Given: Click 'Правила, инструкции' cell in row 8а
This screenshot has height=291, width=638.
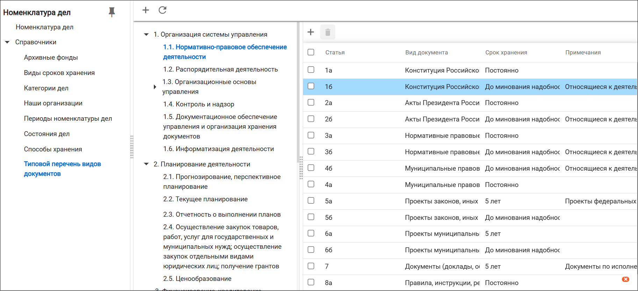Looking at the screenshot, I should coord(442,283).
